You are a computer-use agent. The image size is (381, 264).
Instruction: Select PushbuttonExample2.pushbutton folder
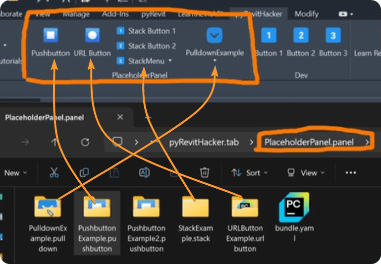(x=146, y=224)
